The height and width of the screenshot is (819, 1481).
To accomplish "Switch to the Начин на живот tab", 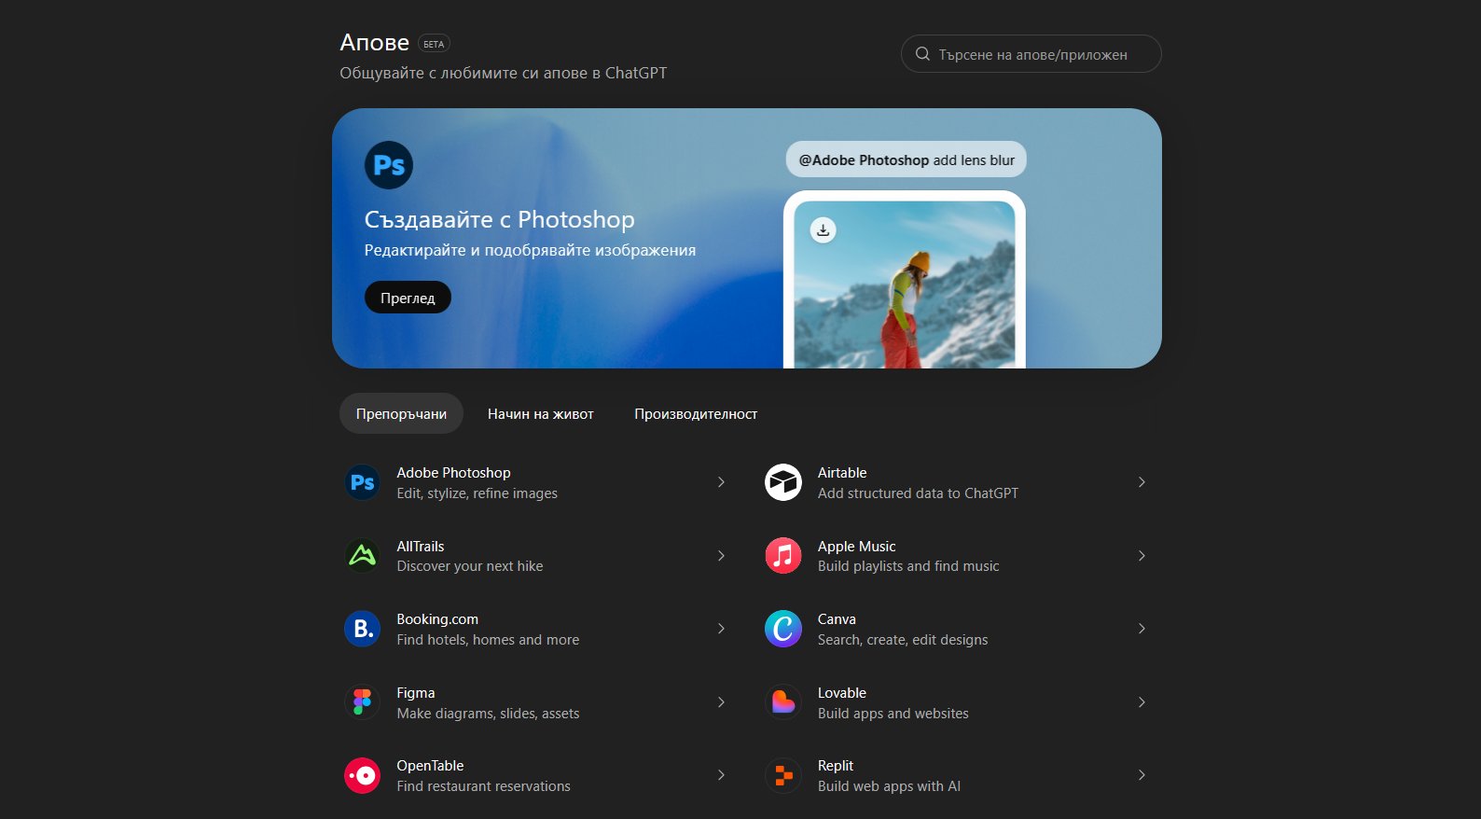I will [x=540, y=414].
